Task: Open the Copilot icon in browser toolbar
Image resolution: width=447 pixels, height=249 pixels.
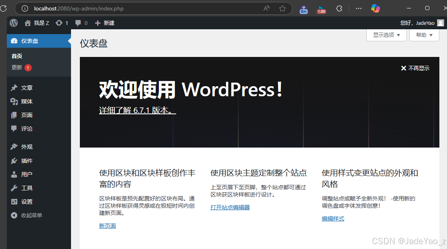Action: pos(376,8)
